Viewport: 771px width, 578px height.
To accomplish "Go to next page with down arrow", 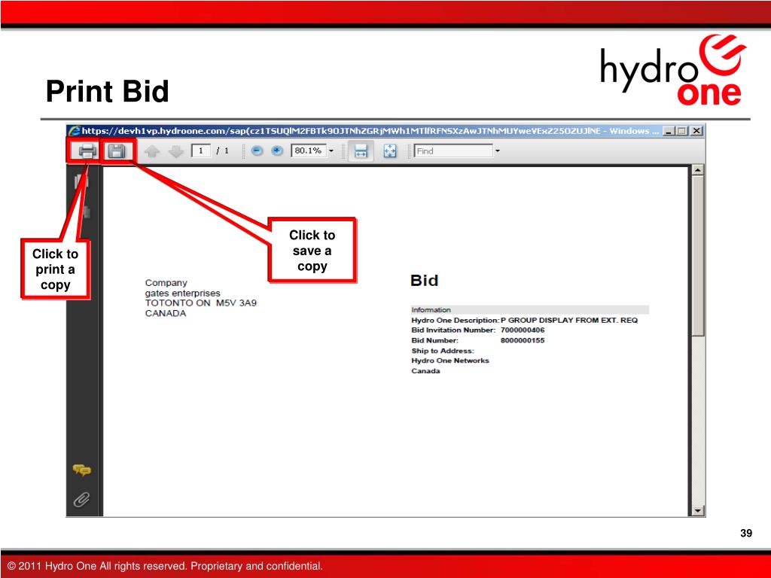I will coord(175,151).
